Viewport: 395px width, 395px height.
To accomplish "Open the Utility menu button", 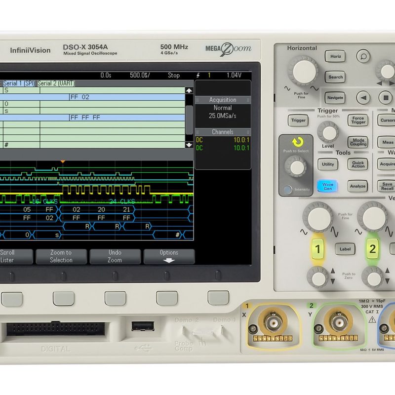I will pos(328,164).
